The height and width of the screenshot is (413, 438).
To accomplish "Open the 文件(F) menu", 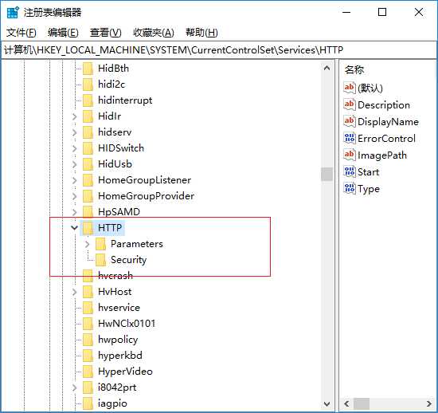I will coord(22,33).
